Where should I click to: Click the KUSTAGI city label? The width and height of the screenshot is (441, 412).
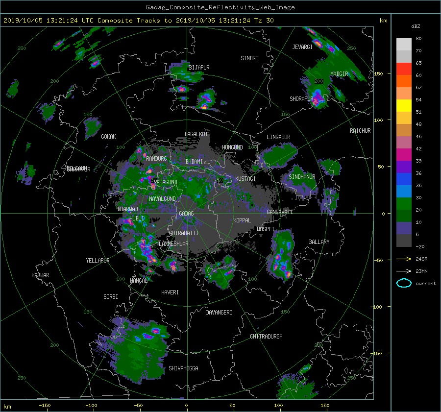point(245,179)
